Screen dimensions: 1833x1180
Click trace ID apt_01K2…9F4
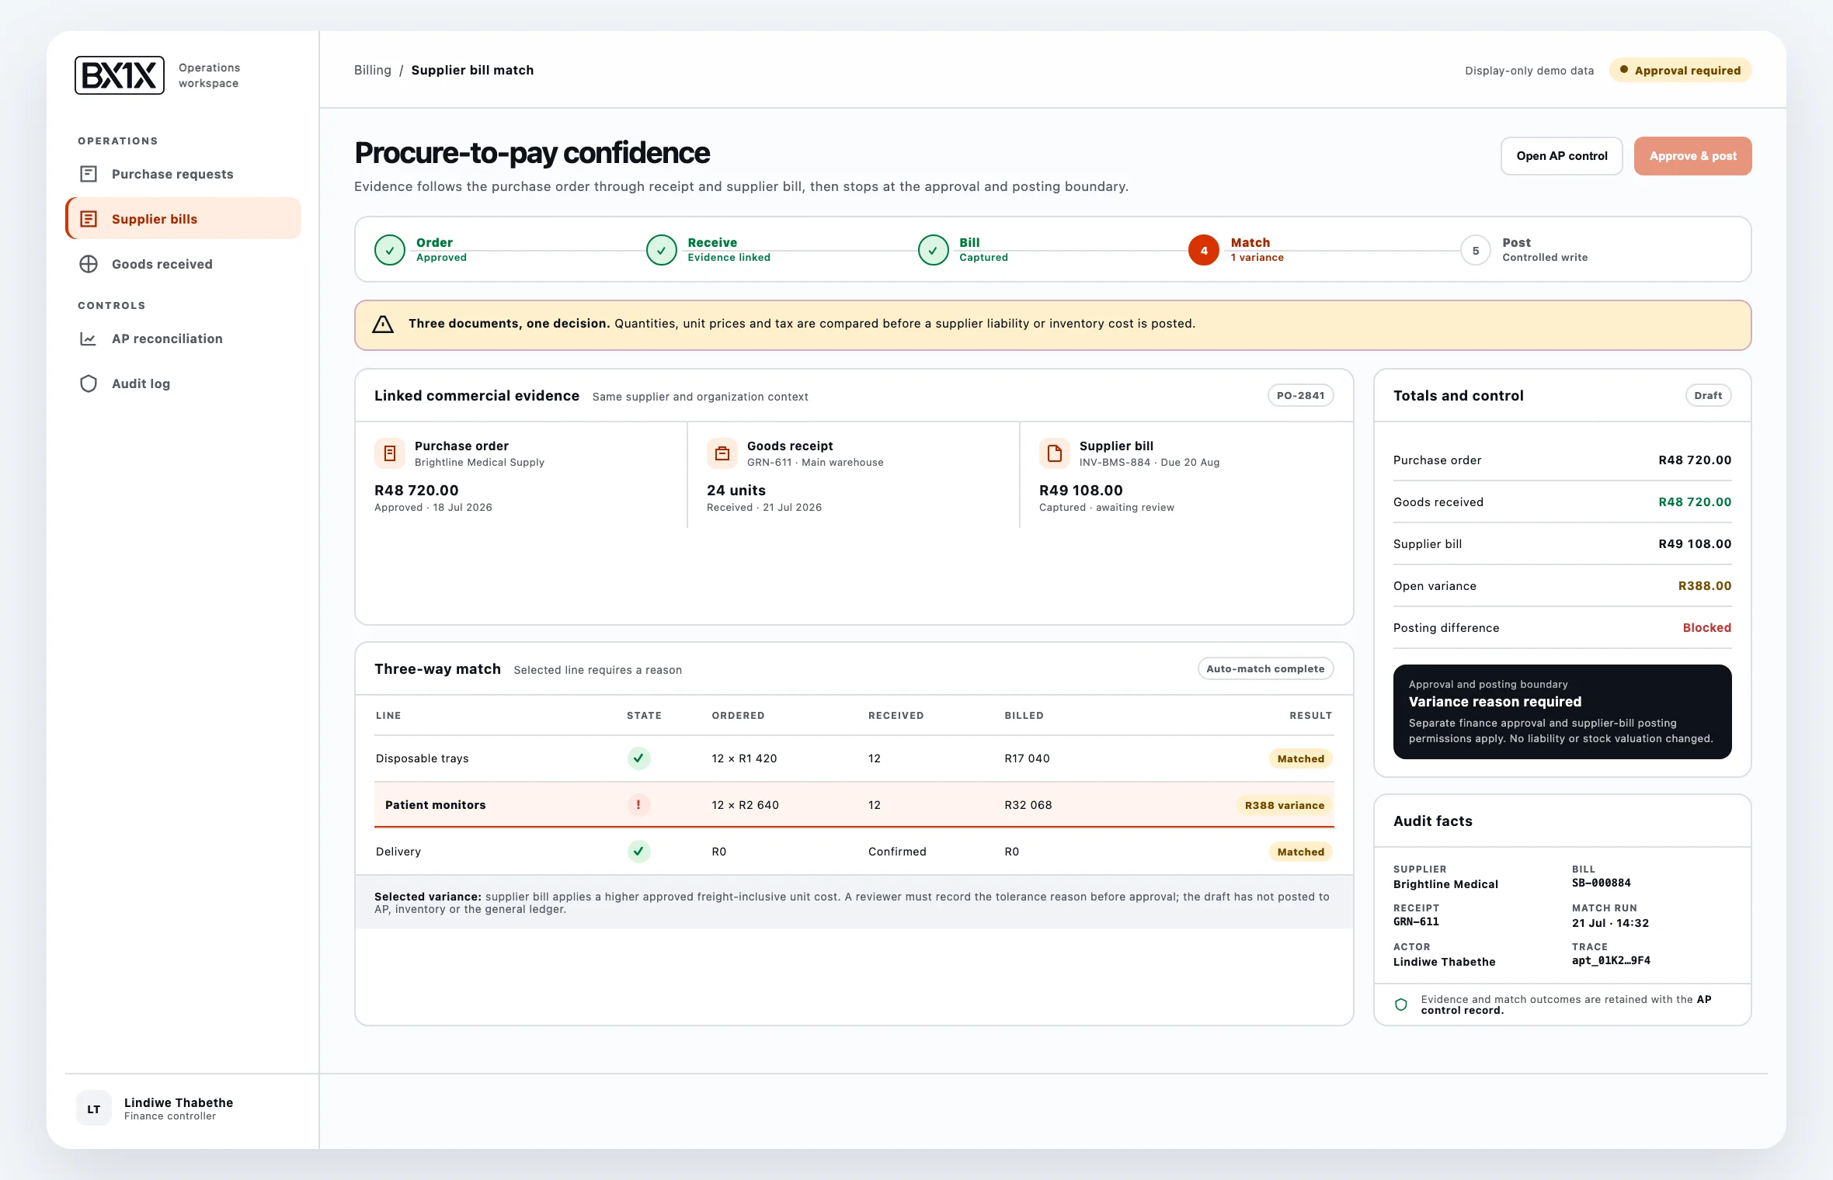tap(1612, 960)
